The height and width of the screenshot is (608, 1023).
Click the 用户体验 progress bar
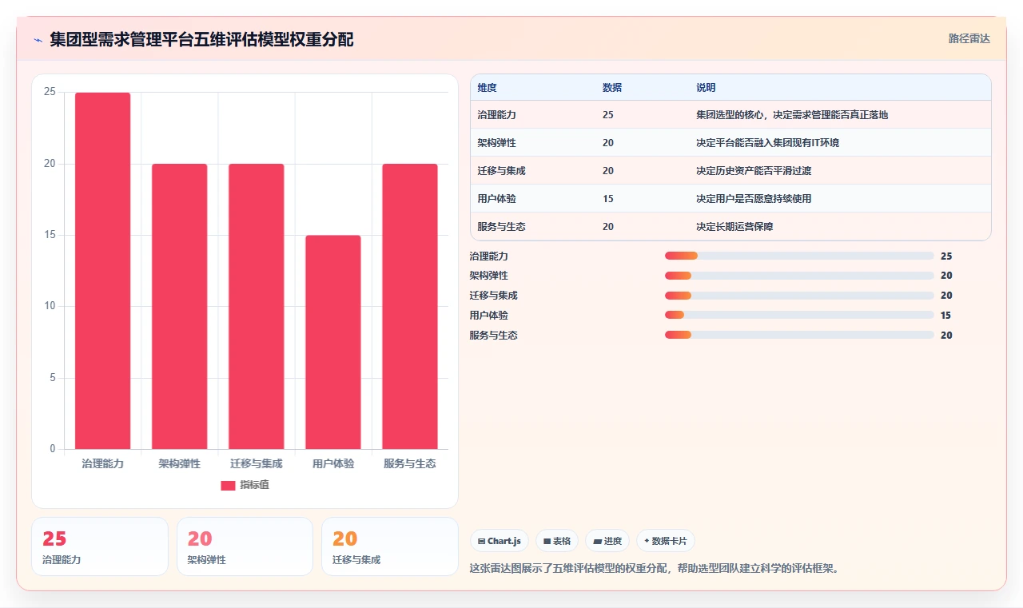799,315
